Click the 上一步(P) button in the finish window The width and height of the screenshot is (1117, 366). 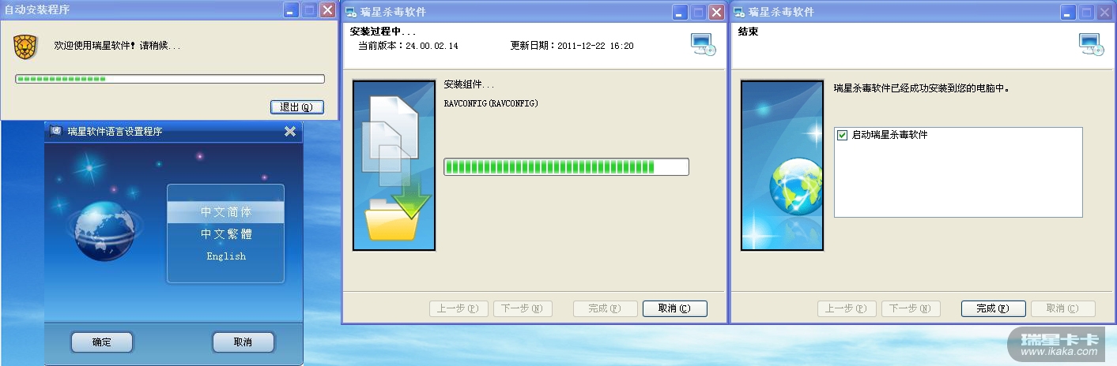click(x=846, y=308)
